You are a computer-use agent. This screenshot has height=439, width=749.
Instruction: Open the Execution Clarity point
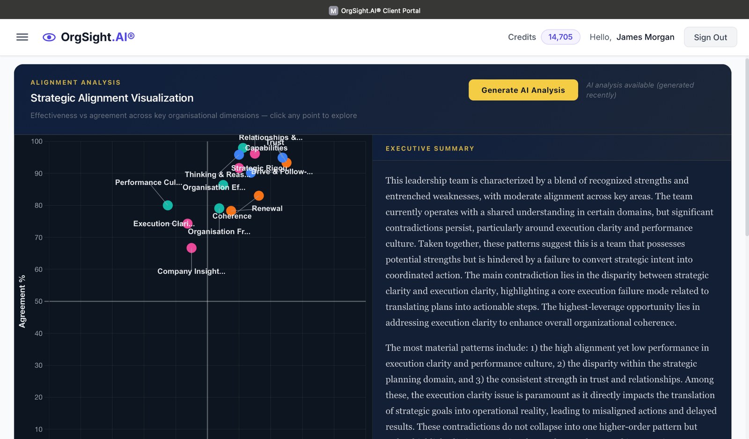pyautogui.click(x=188, y=224)
